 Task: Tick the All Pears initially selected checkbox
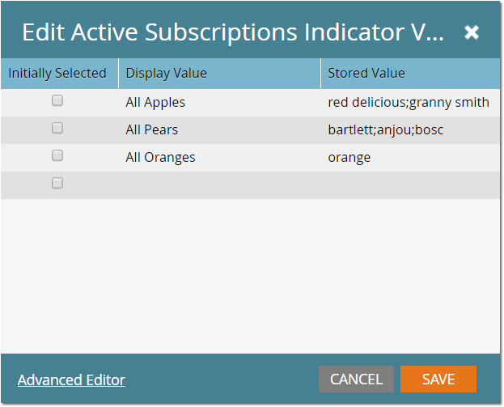click(57, 128)
